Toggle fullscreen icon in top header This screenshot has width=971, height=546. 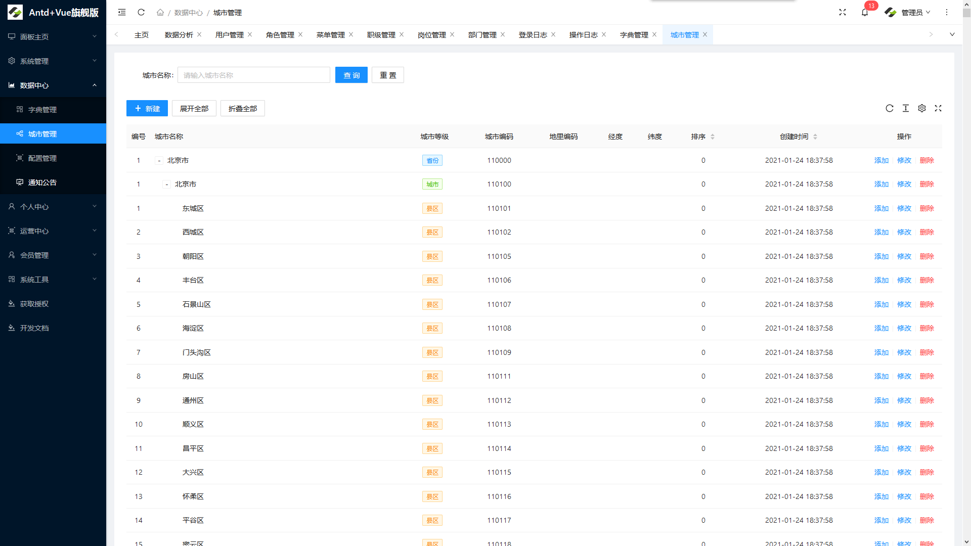click(x=843, y=12)
